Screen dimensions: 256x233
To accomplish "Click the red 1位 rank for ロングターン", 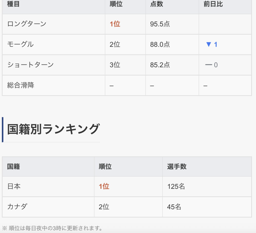I will (115, 24).
